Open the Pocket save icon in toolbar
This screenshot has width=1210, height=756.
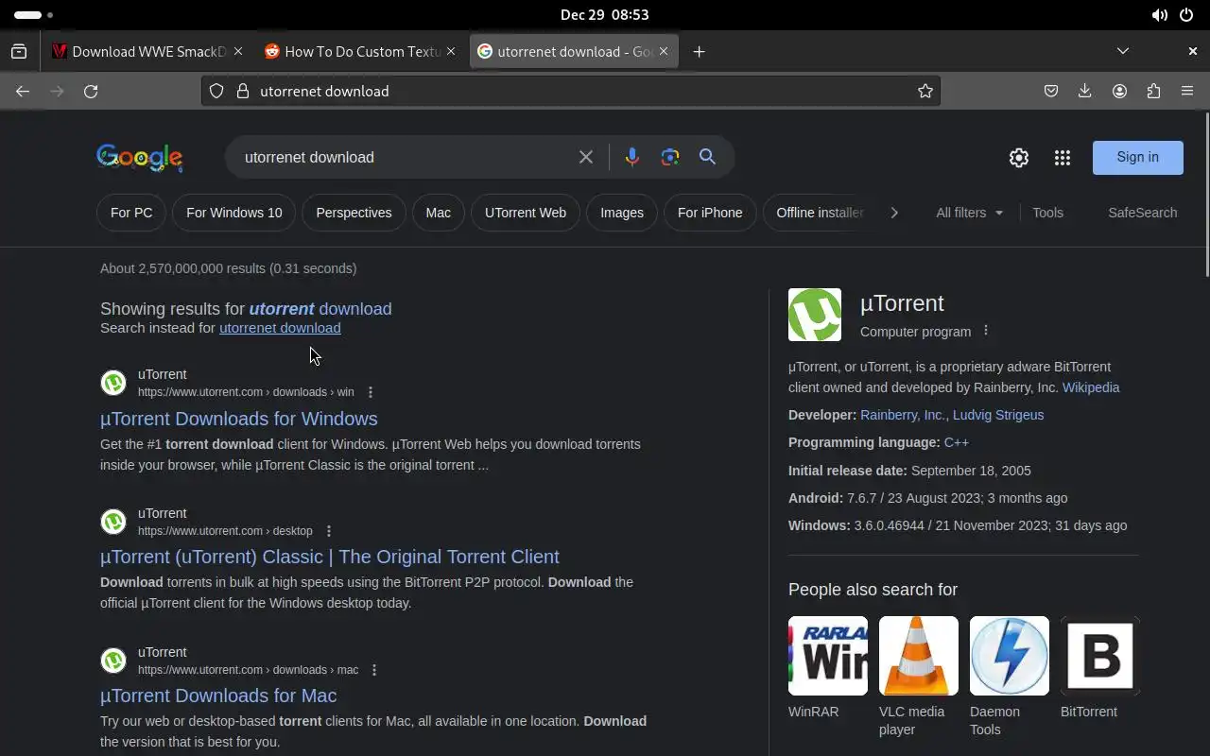pyautogui.click(x=1051, y=91)
